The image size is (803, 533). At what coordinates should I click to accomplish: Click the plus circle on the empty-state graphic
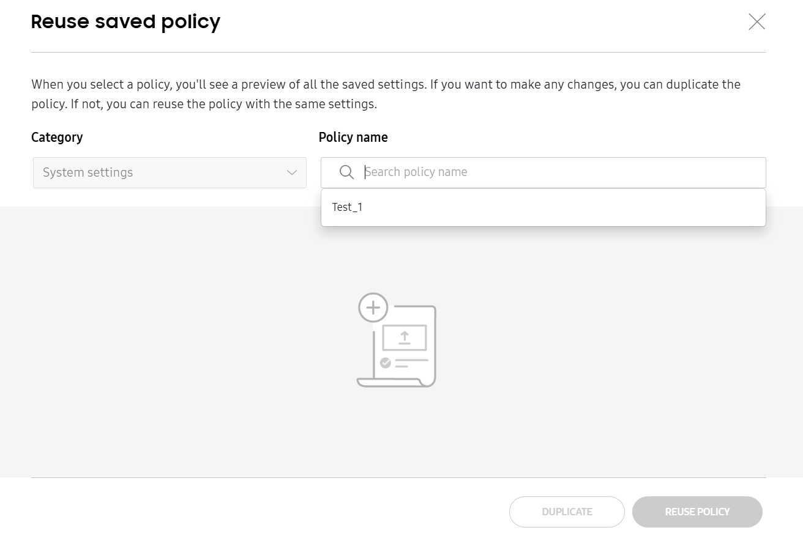[x=373, y=307]
